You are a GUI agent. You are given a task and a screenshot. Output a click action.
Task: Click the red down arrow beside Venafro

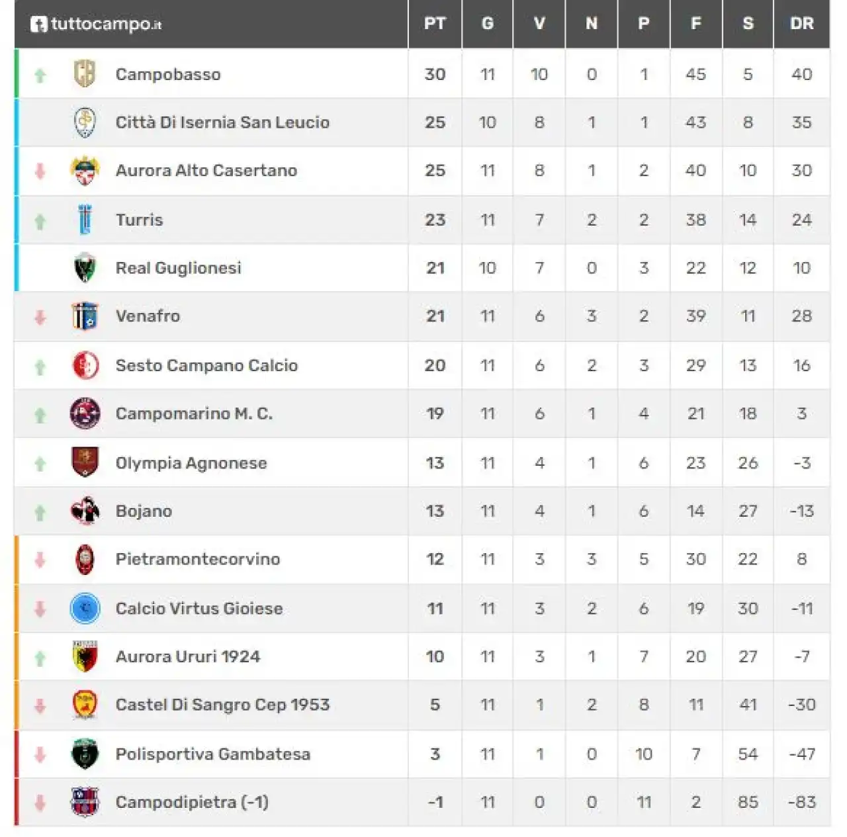coord(40,318)
